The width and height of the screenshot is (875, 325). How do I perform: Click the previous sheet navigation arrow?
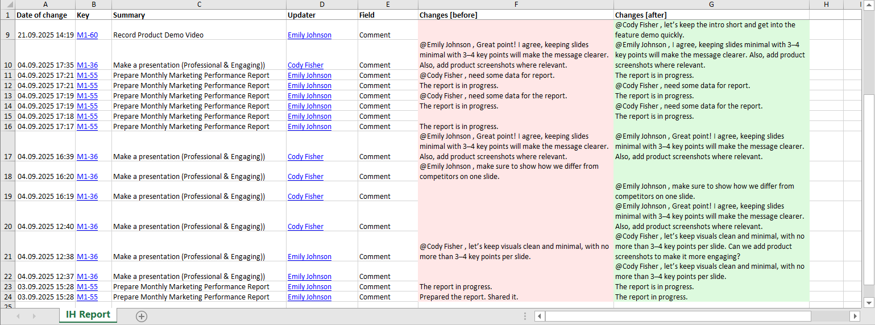point(18,316)
